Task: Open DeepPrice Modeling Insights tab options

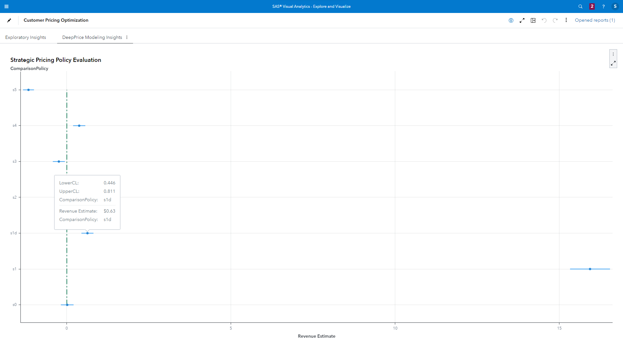Action: (x=127, y=37)
